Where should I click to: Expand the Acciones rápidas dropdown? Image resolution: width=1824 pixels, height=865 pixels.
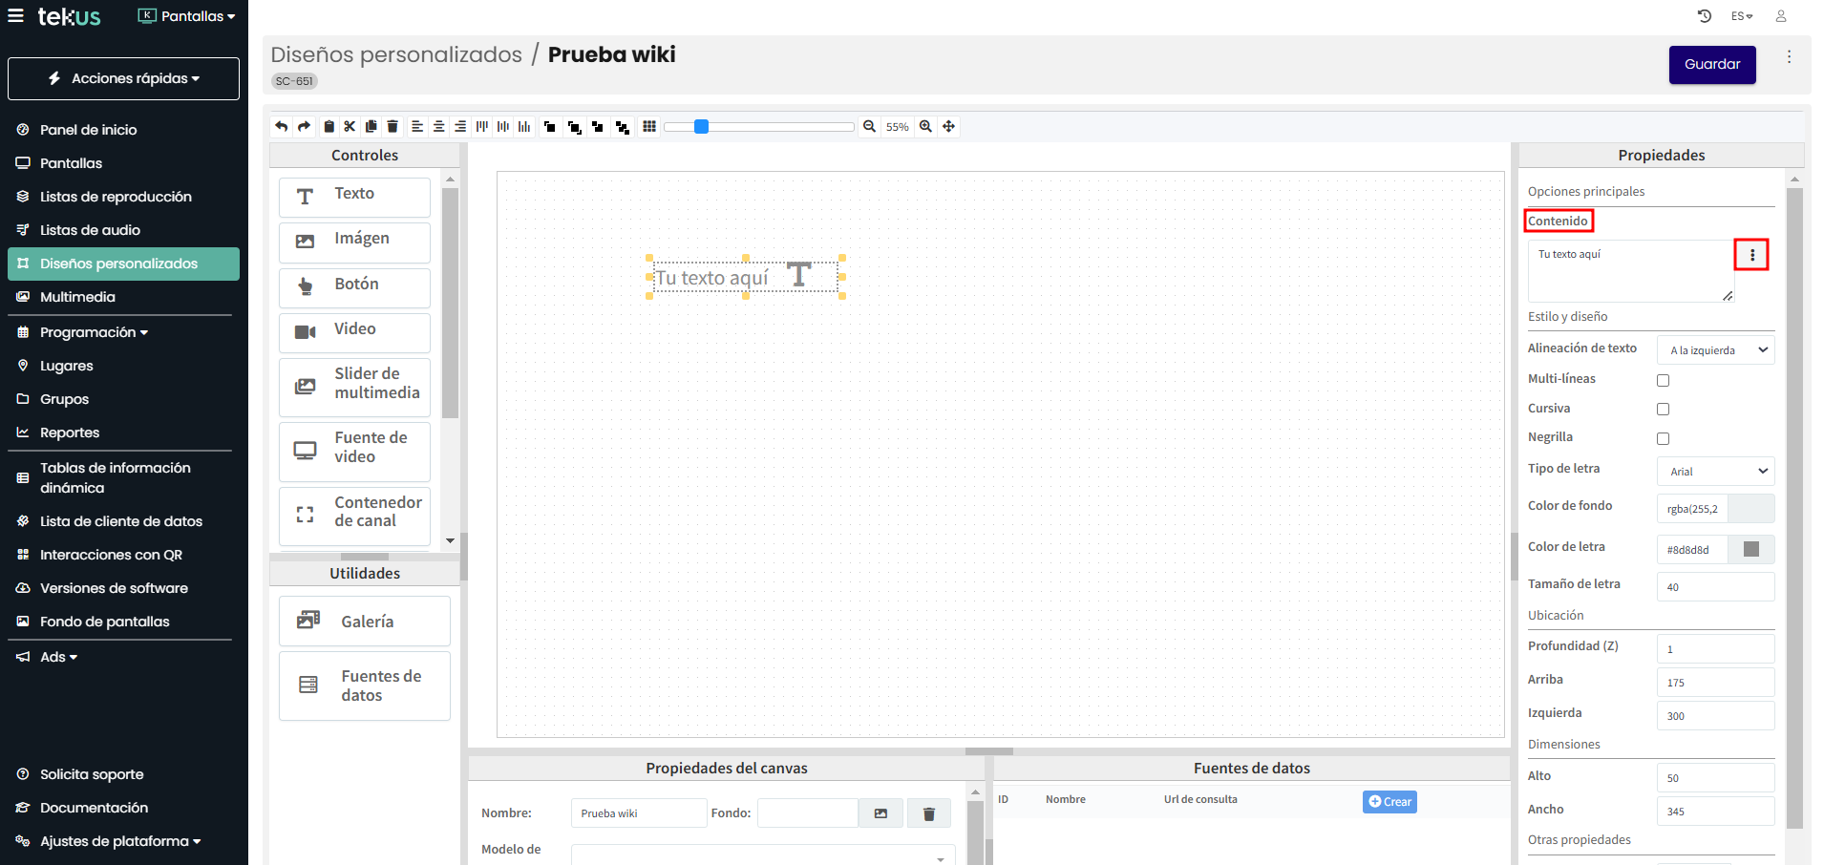click(x=123, y=78)
